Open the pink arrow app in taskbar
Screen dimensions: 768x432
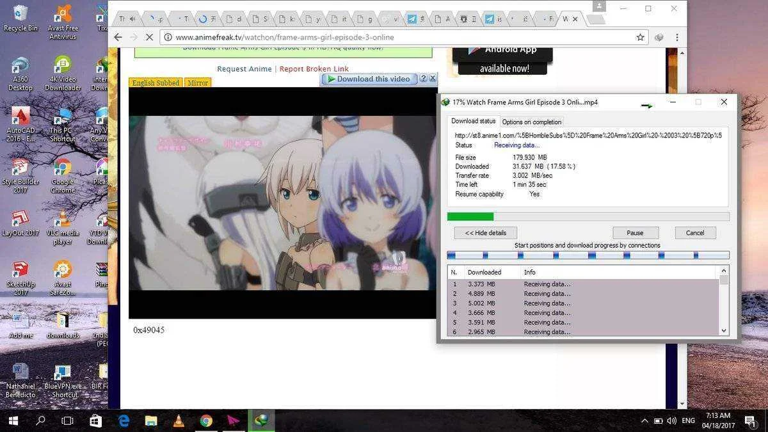pos(234,420)
